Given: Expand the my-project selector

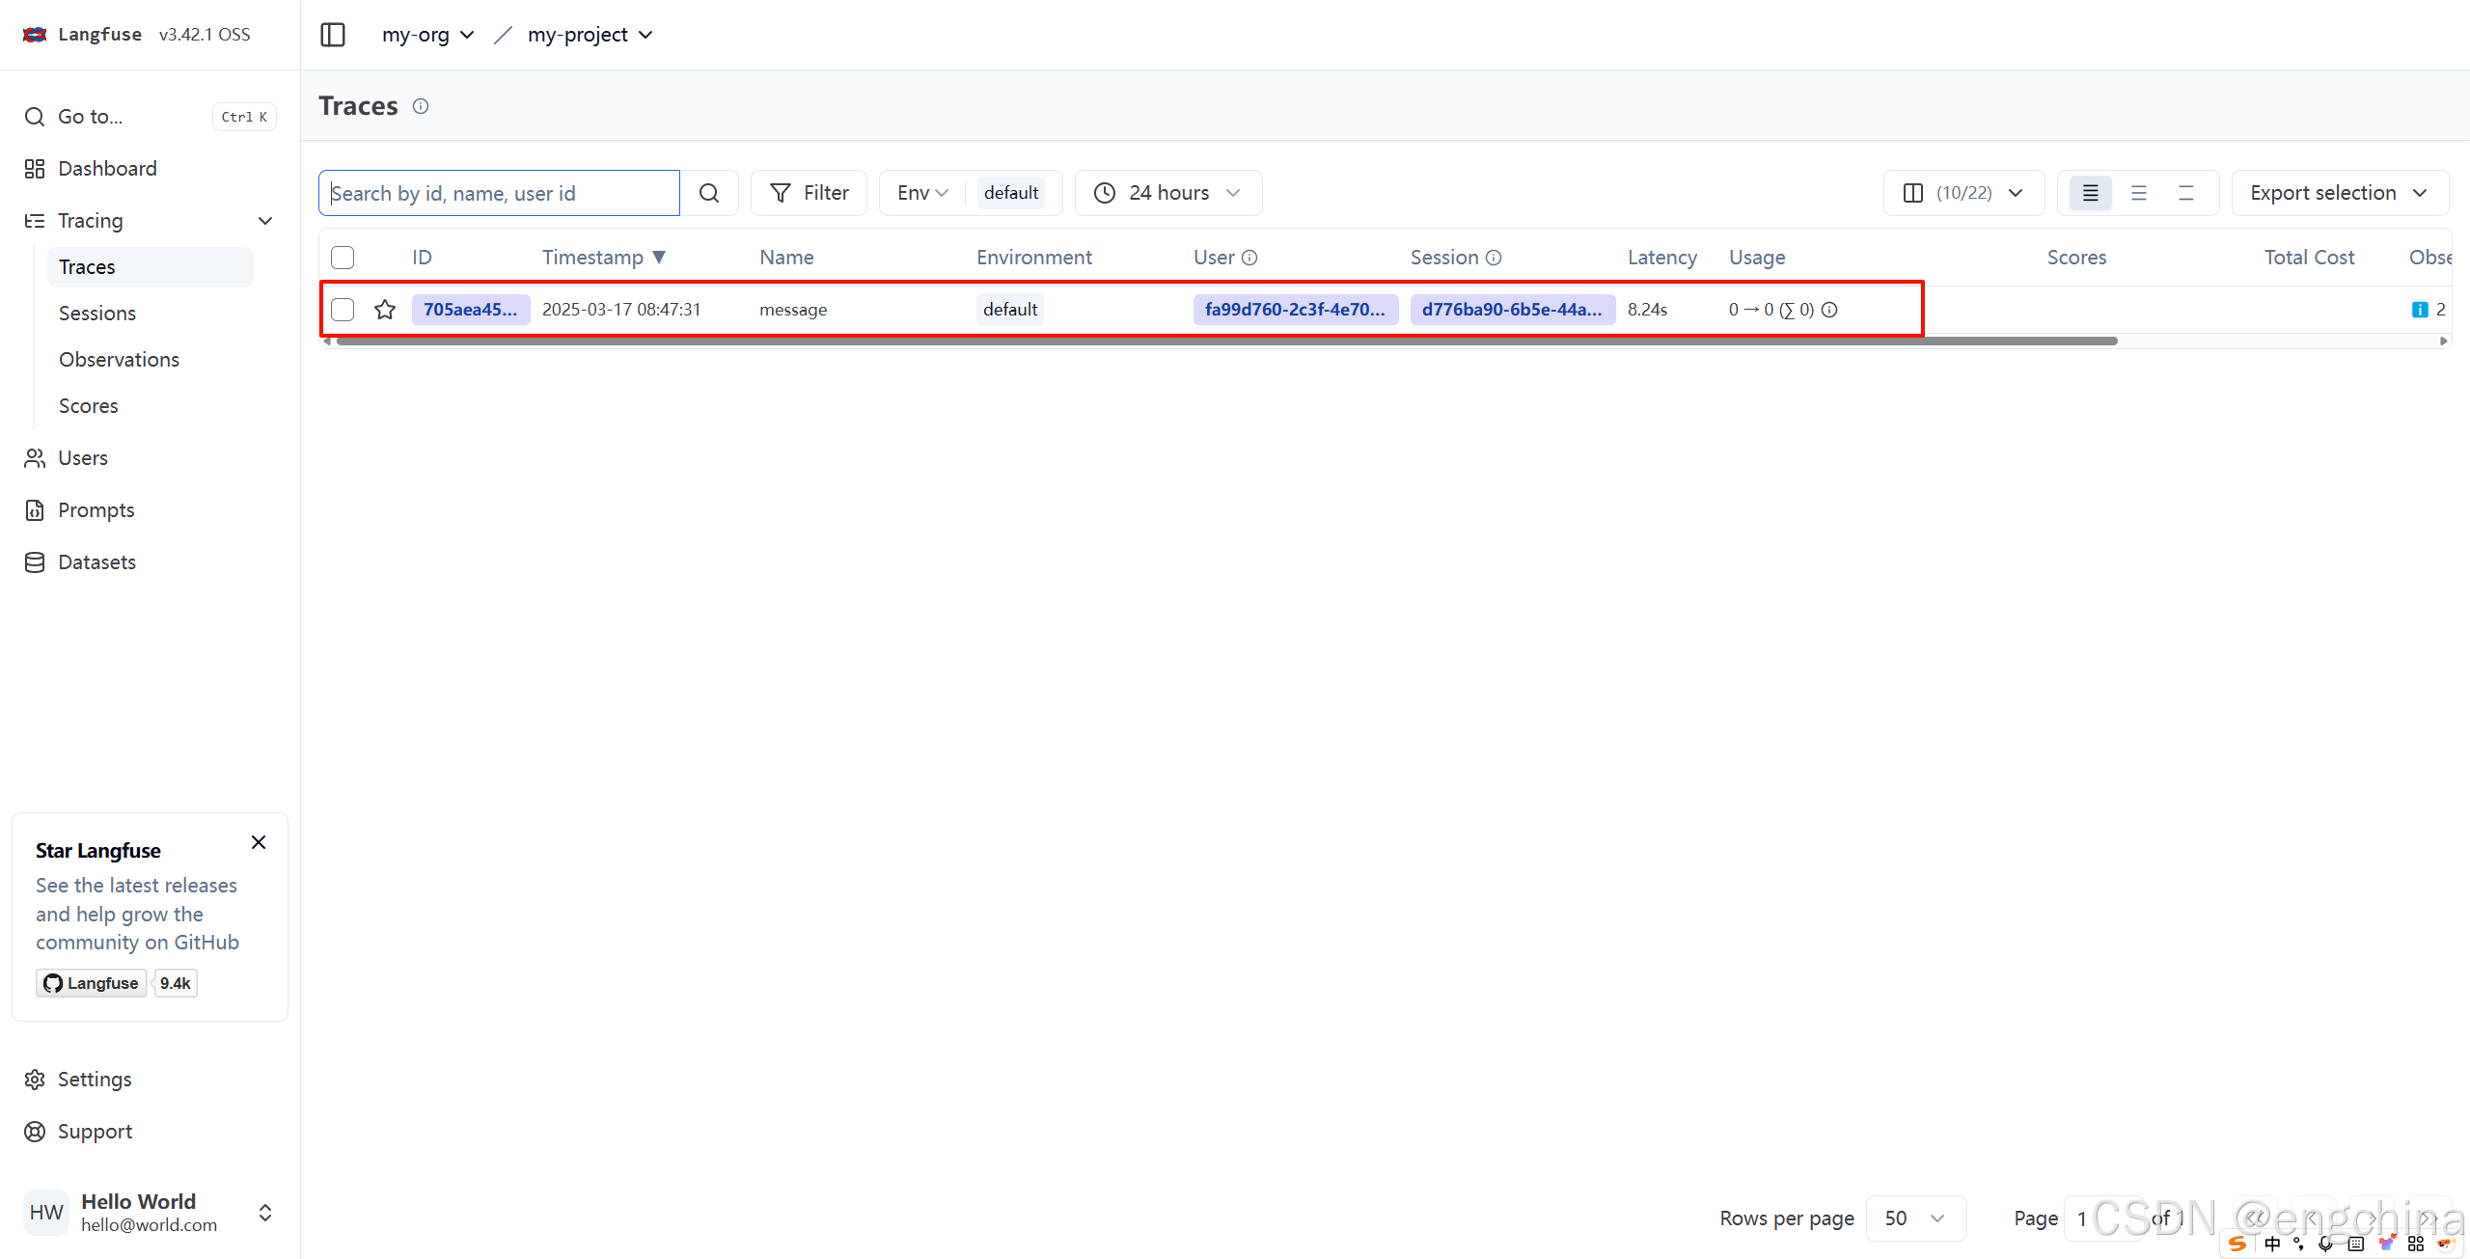Looking at the screenshot, I should point(590,35).
